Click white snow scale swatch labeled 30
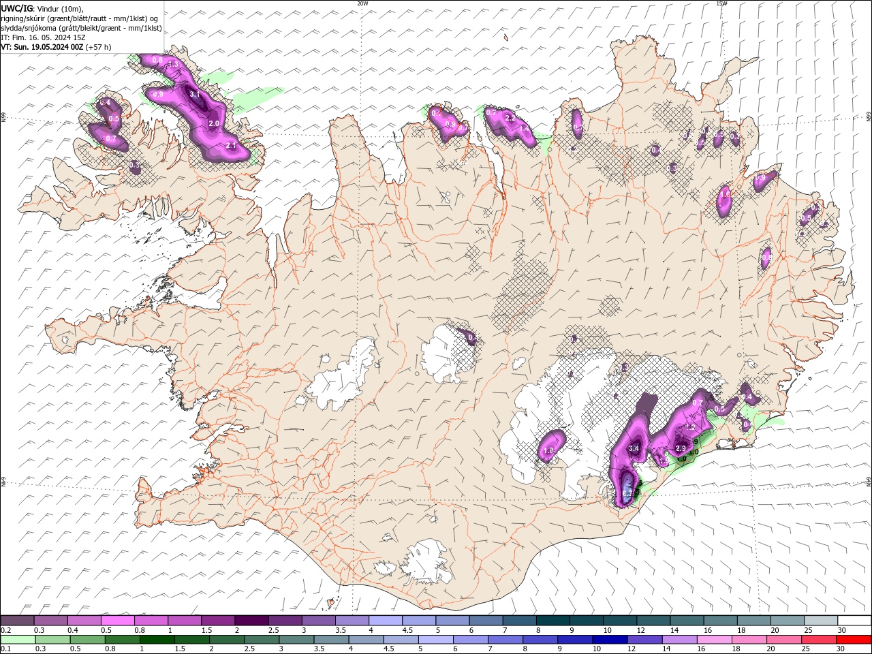The width and height of the screenshot is (872, 654). (x=854, y=621)
